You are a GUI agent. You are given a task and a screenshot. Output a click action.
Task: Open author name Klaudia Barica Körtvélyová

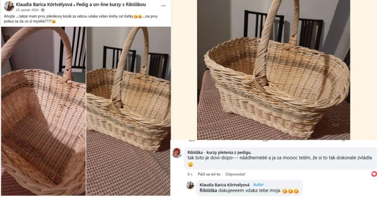click(x=44, y=4)
